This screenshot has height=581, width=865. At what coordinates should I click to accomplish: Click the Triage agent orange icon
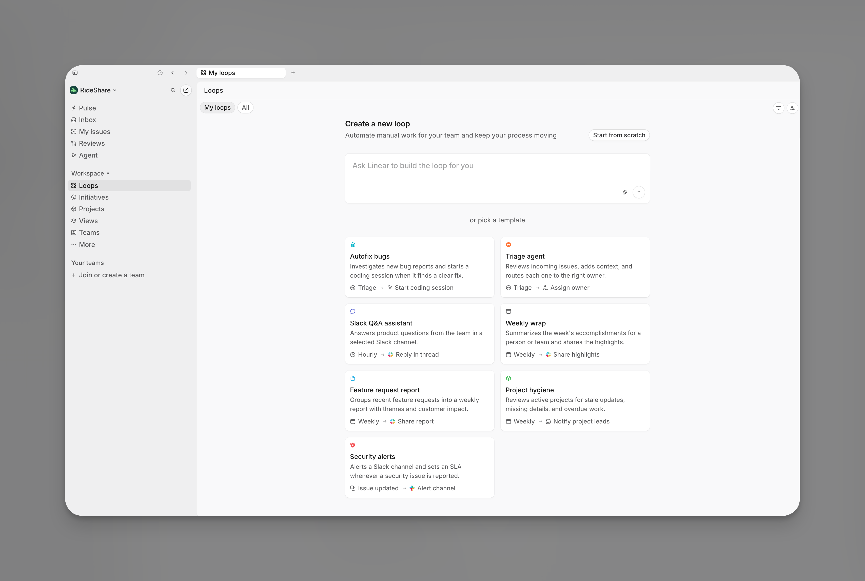pyautogui.click(x=508, y=245)
